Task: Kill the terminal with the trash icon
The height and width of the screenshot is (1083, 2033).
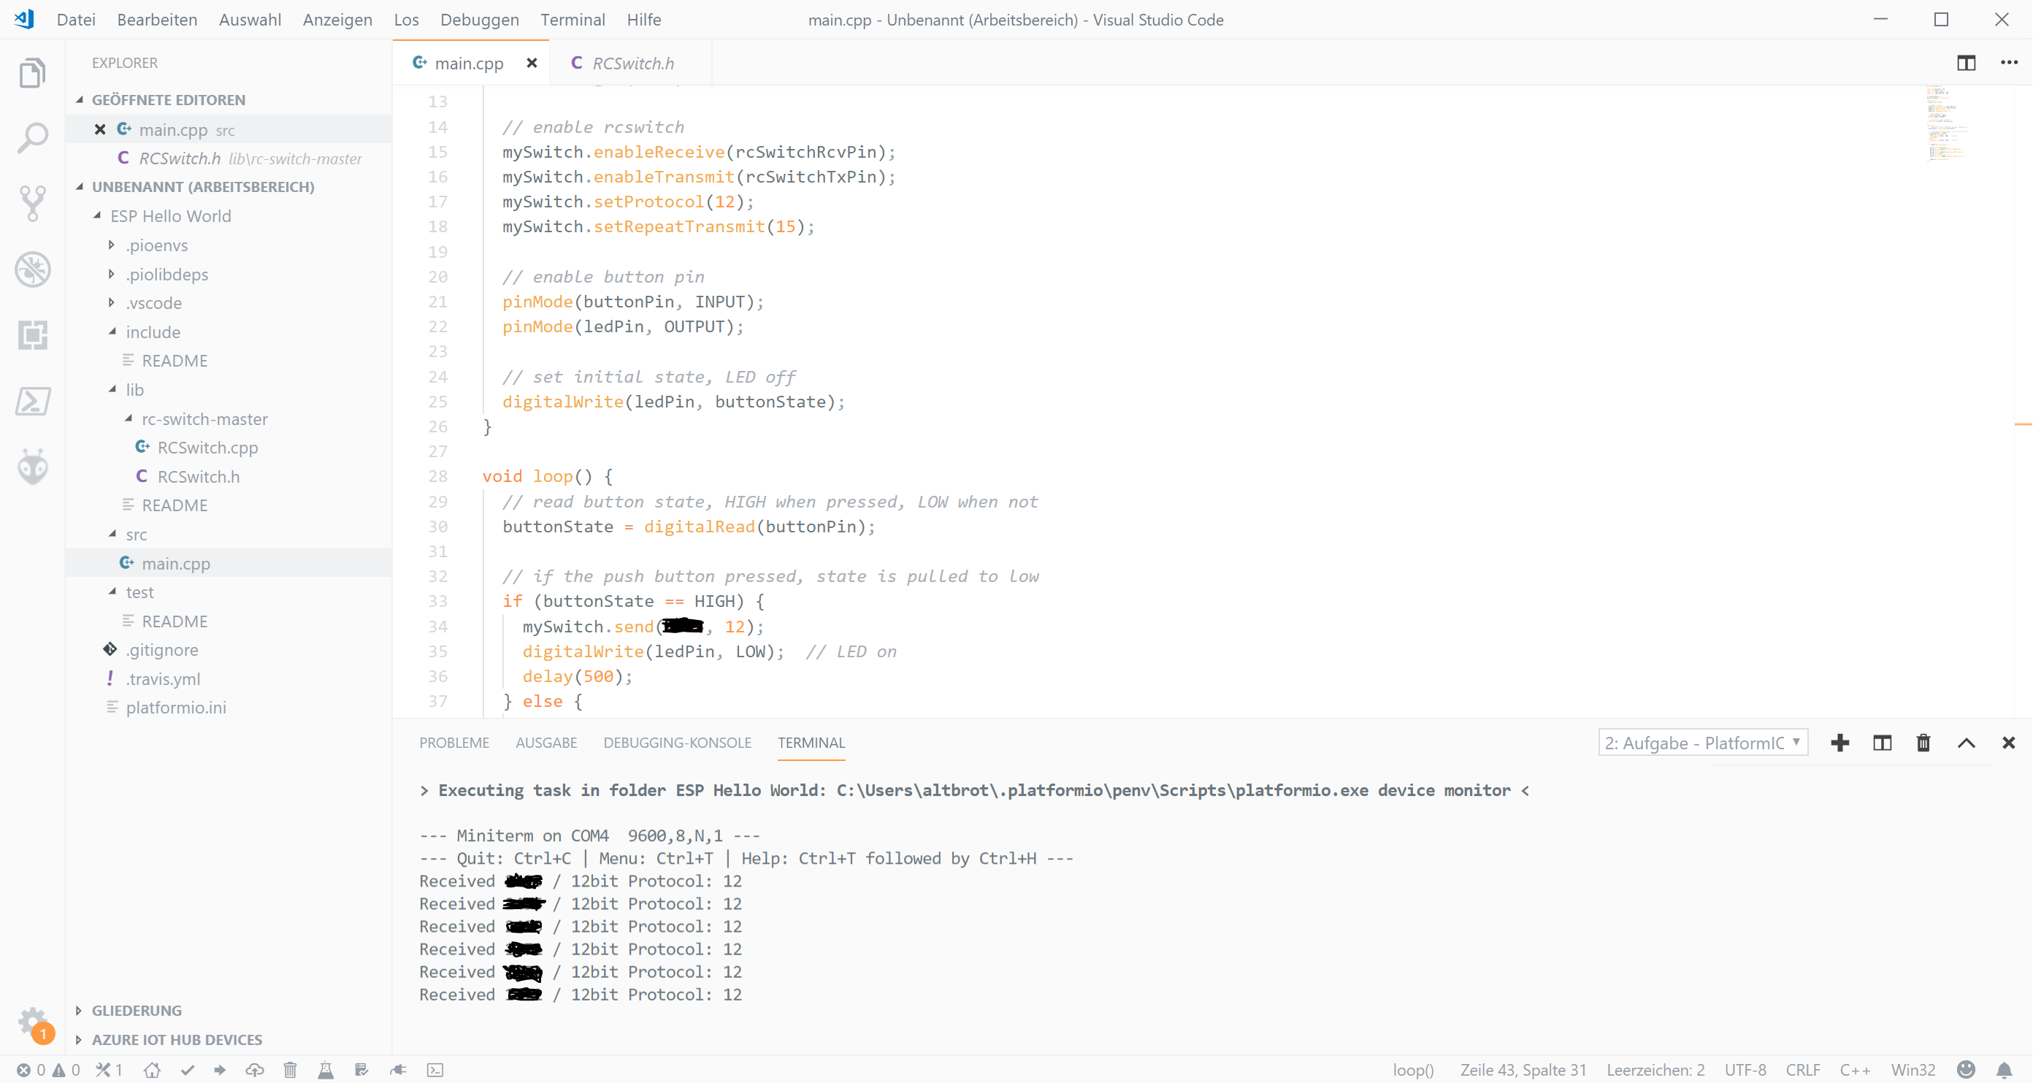Action: pos(1923,742)
